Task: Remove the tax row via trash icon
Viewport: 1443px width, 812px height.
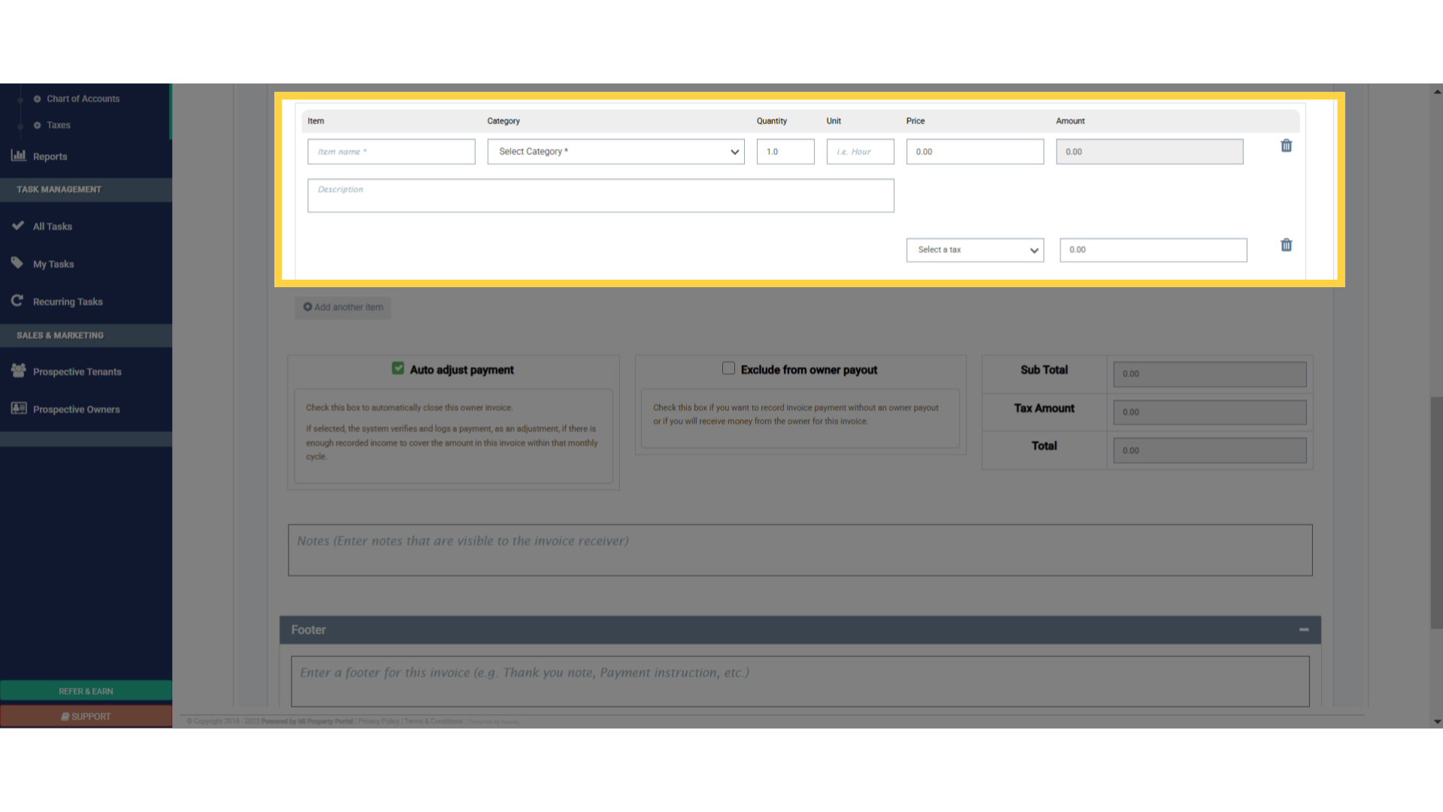Action: (1286, 245)
